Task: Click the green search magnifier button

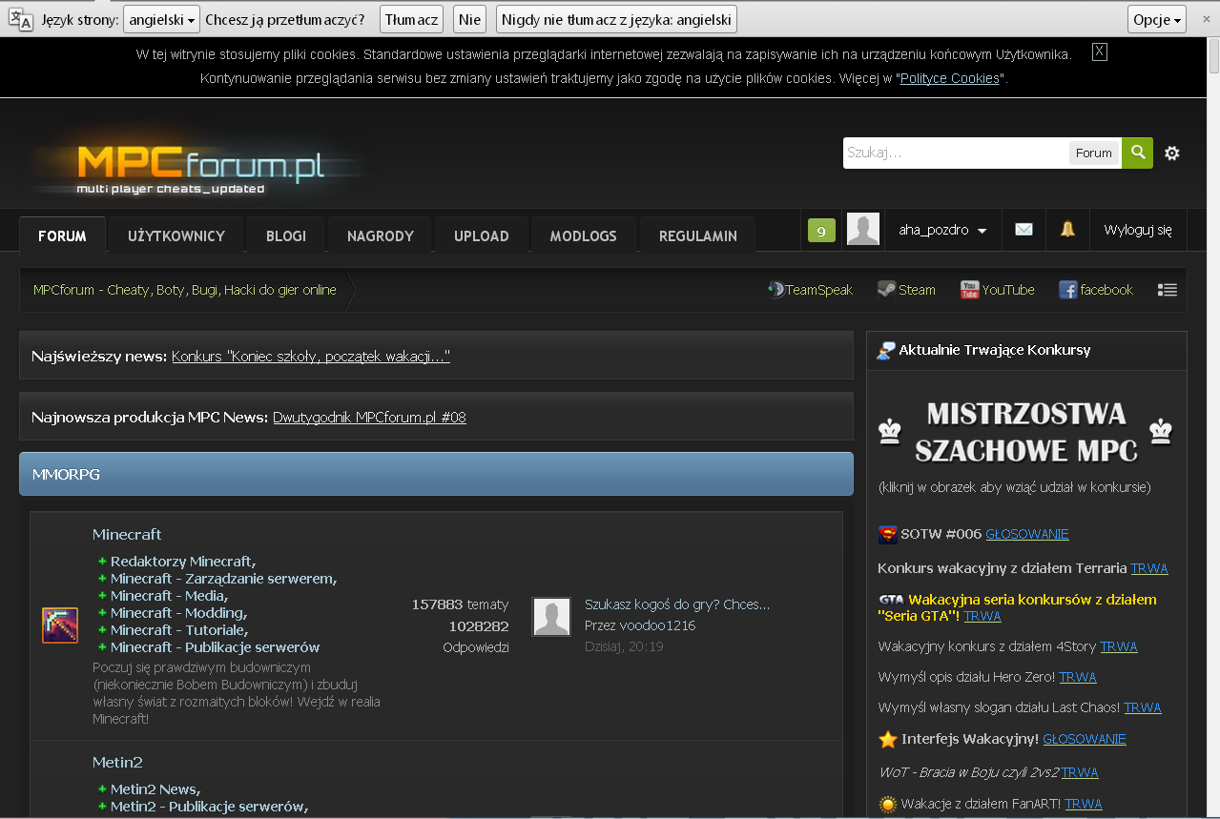Action: point(1137,153)
